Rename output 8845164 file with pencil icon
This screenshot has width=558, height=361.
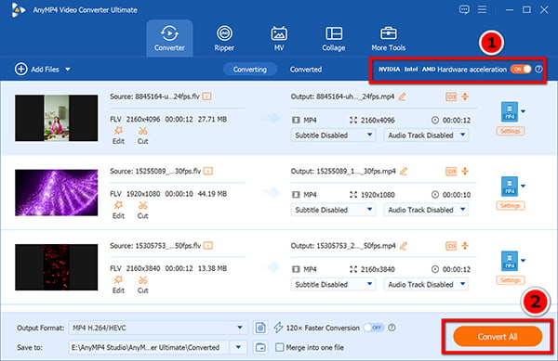point(402,97)
